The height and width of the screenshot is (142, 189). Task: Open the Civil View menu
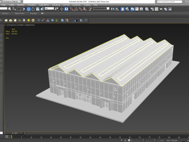point(66,5)
